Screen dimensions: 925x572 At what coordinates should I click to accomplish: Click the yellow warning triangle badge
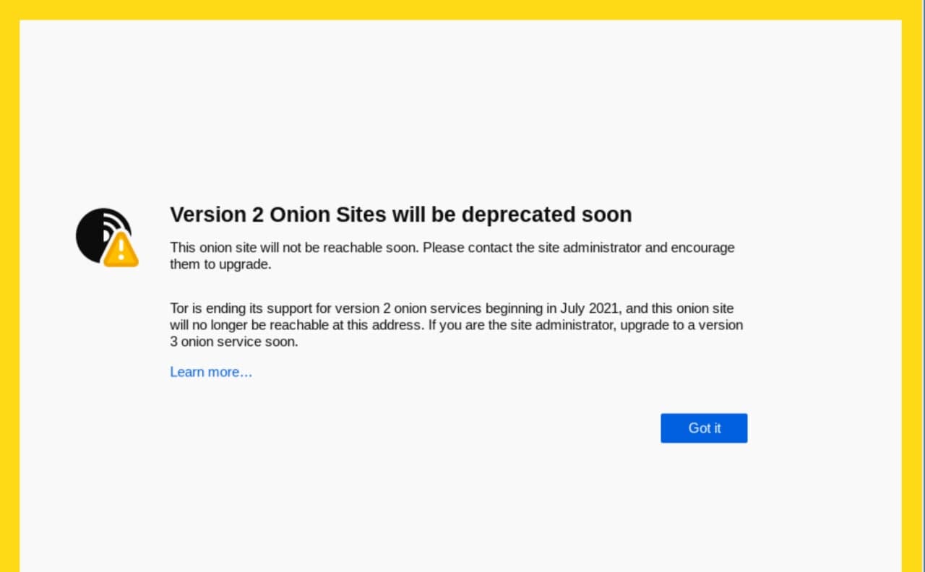point(121,250)
